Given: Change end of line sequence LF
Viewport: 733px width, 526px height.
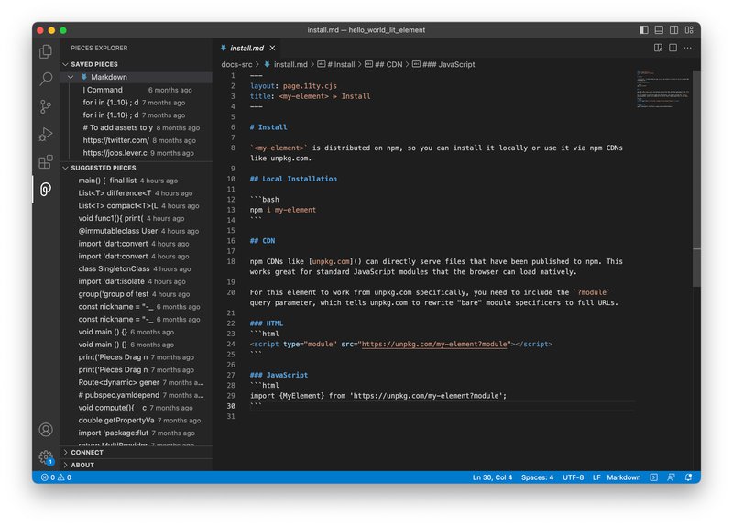Looking at the screenshot, I should (596, 477).
